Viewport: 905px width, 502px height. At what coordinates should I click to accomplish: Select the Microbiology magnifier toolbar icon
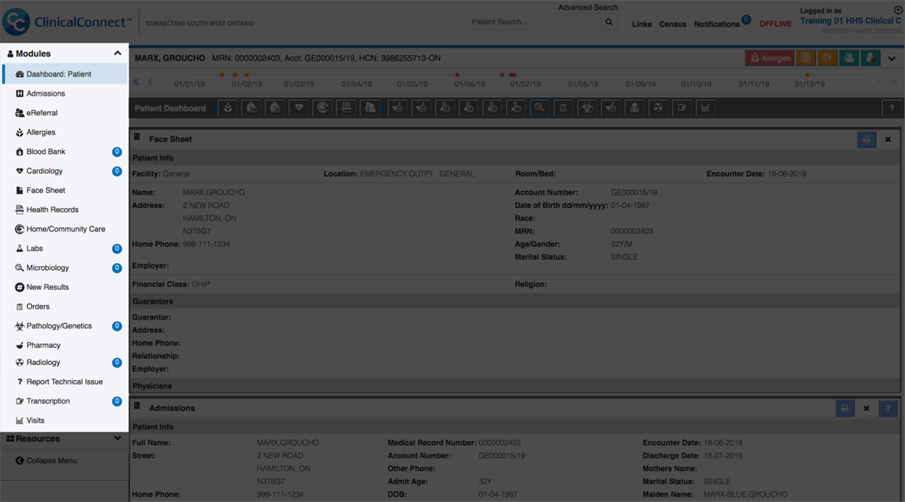(539, 108)
